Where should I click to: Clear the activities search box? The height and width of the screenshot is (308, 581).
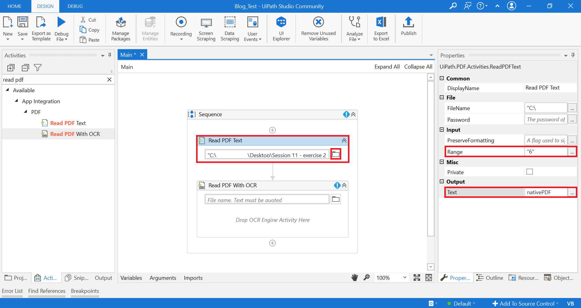point(109,80)
